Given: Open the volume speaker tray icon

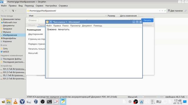Looking at the screenshot, I should click(x=147, y=102).
